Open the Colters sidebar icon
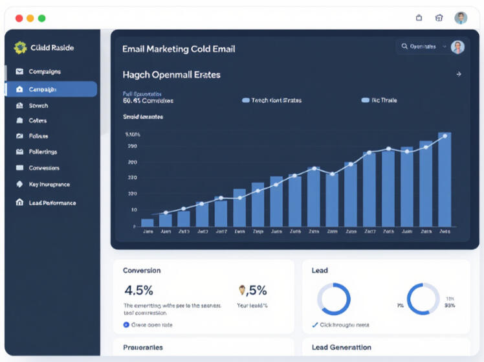The width and height of the screenshot is (484, 362). pyautogui.click(x=19, y=121)
